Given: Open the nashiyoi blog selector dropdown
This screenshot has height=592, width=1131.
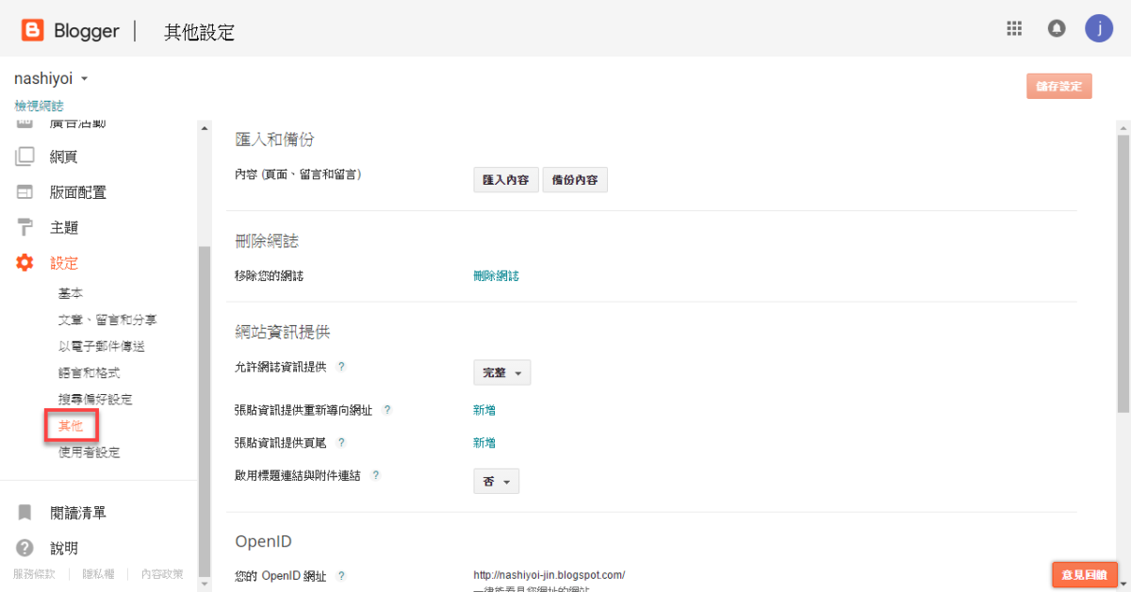Looking at the screenshot, I should click(51, 78).
